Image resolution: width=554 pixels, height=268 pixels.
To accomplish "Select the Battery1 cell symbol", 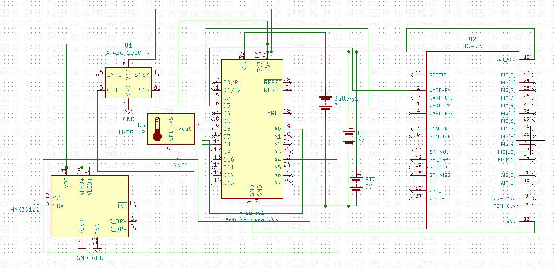I will point(325,102).
